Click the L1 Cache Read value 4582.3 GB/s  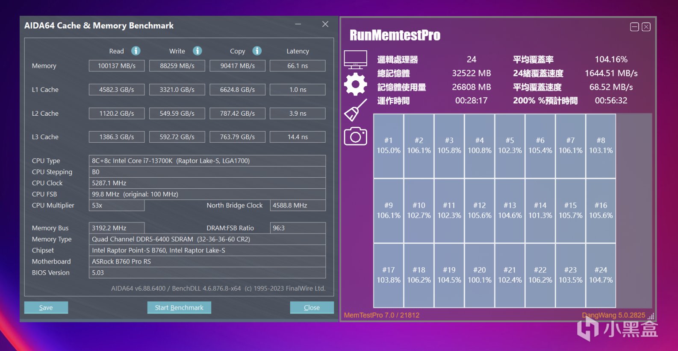[x=117, y=90]
